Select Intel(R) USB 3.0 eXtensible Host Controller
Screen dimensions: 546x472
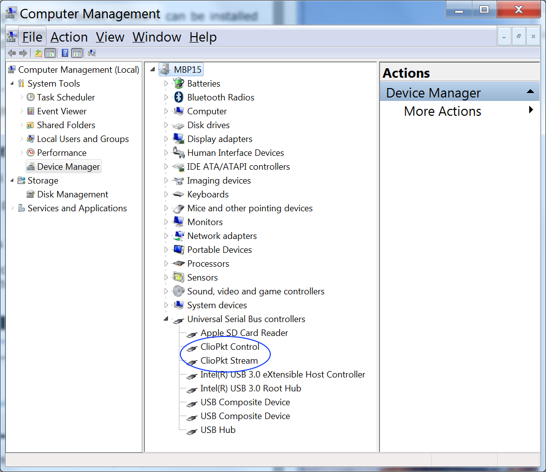click(283, 375)
